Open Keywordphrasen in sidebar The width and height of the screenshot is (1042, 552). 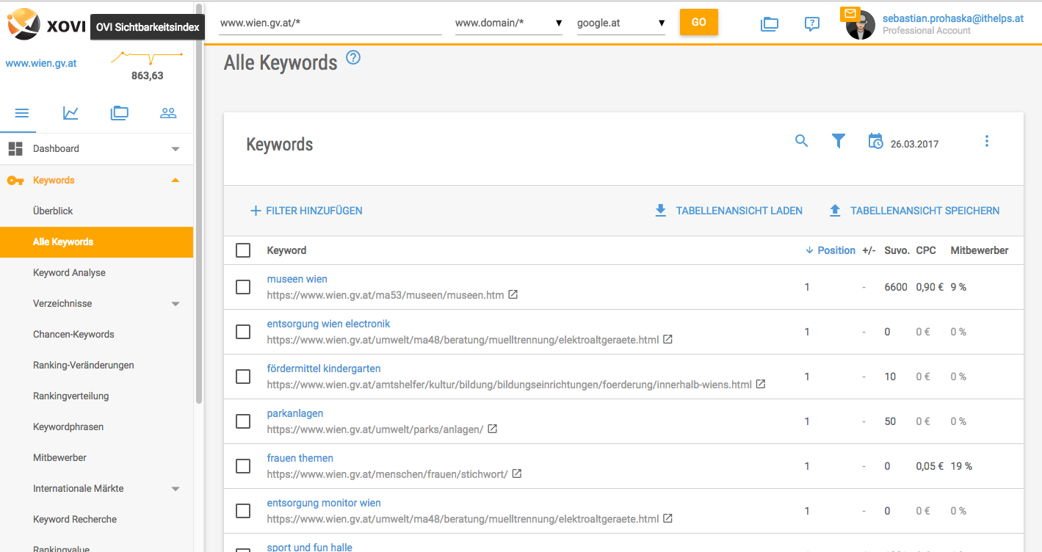tap(68, 427)
